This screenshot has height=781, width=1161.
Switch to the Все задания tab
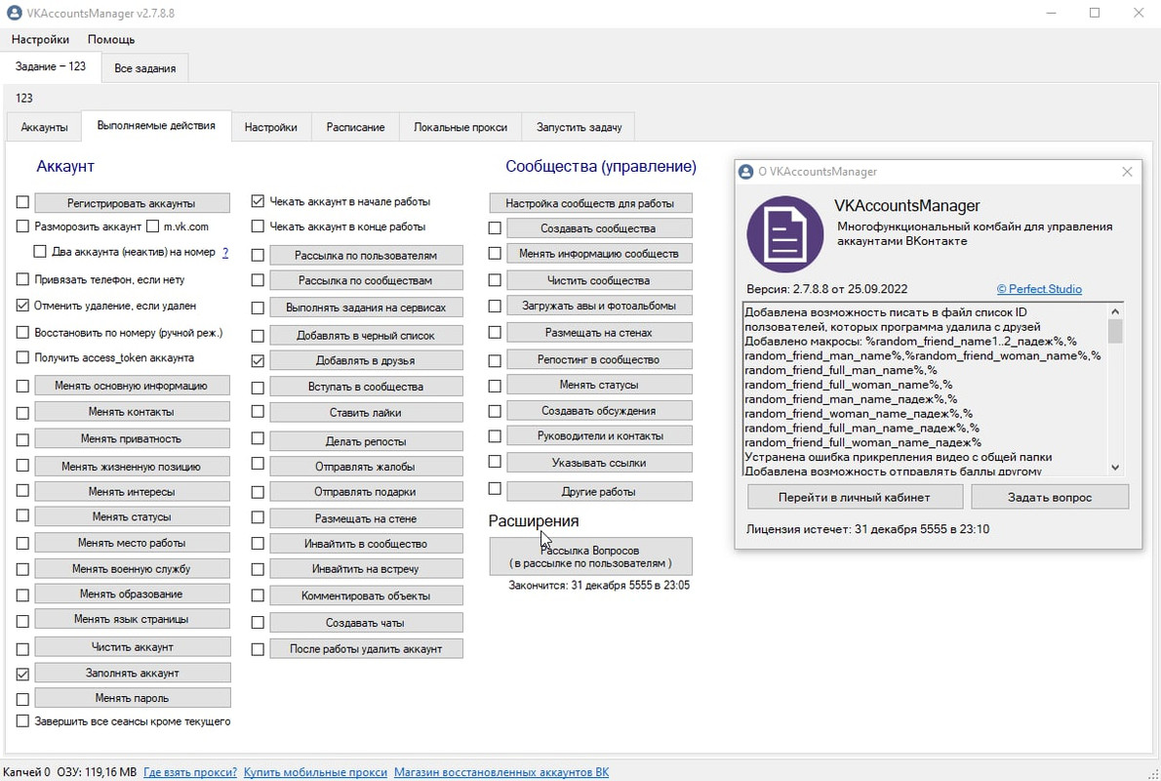point(145,68)
